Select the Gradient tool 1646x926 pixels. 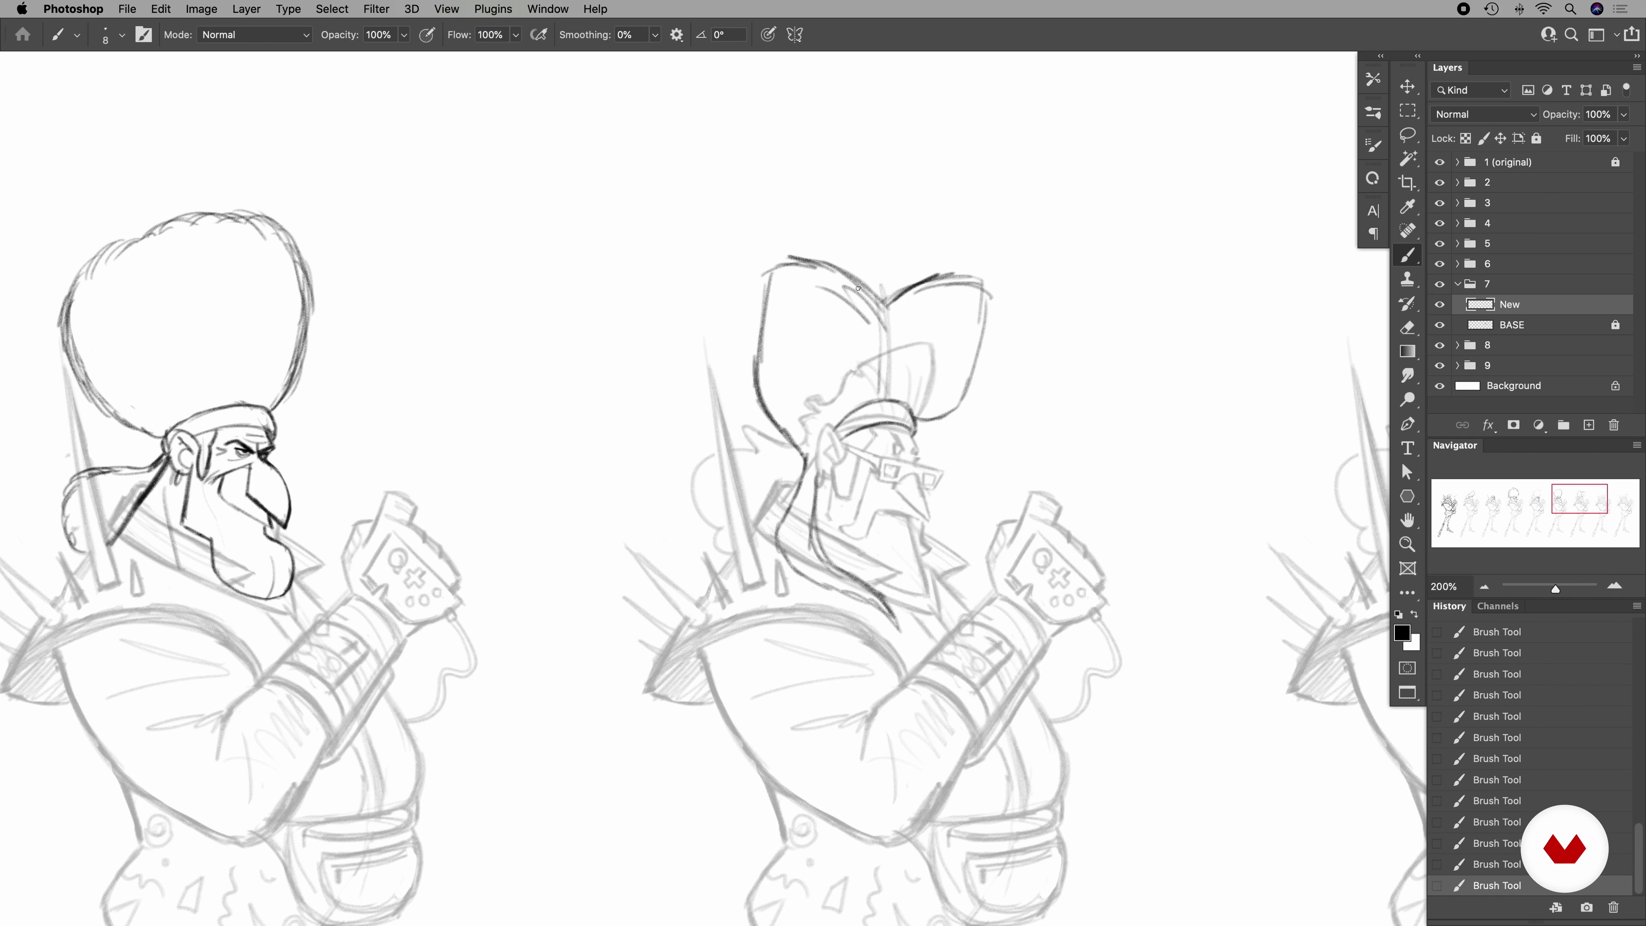coord(1407,352)
